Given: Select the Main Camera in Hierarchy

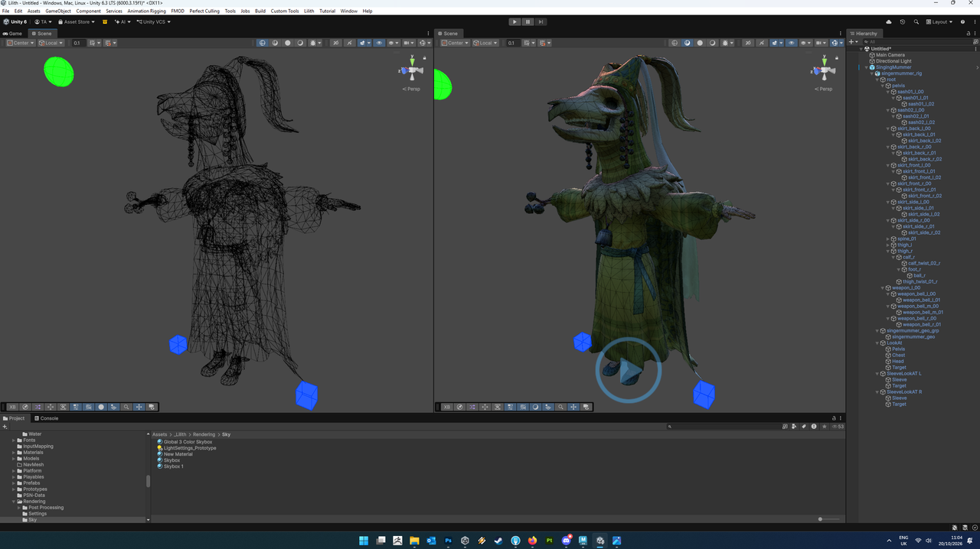Looking at the screenshot, I should click(x=890, y=55).
